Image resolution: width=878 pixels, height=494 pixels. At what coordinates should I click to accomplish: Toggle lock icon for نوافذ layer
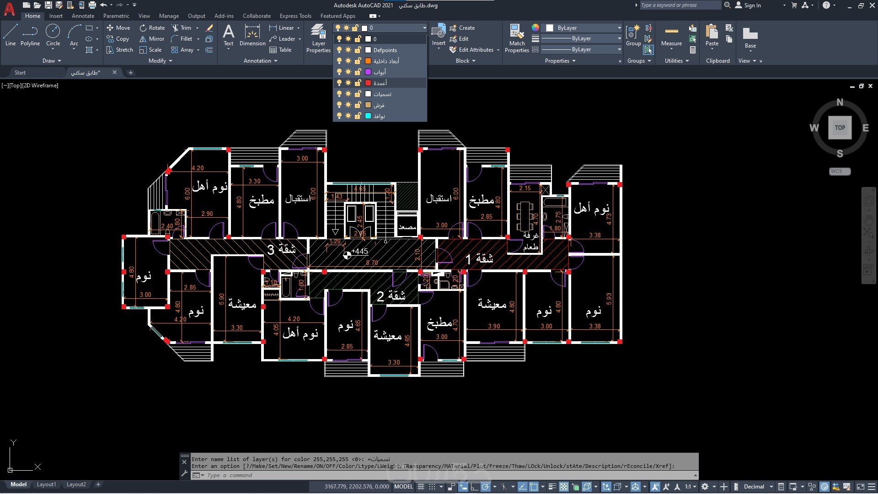click(x=358, y=116)
